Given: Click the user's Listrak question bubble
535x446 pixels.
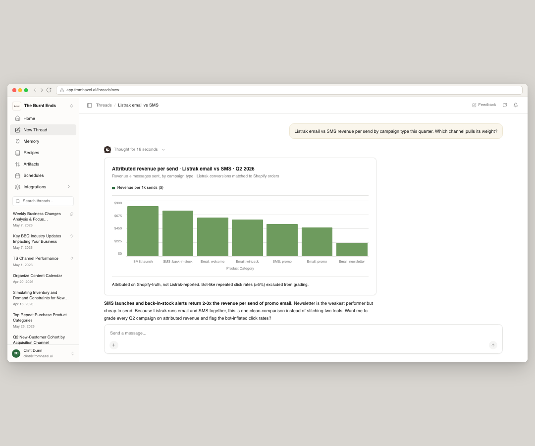Looking at the screenshot, I should click(396, 131).
